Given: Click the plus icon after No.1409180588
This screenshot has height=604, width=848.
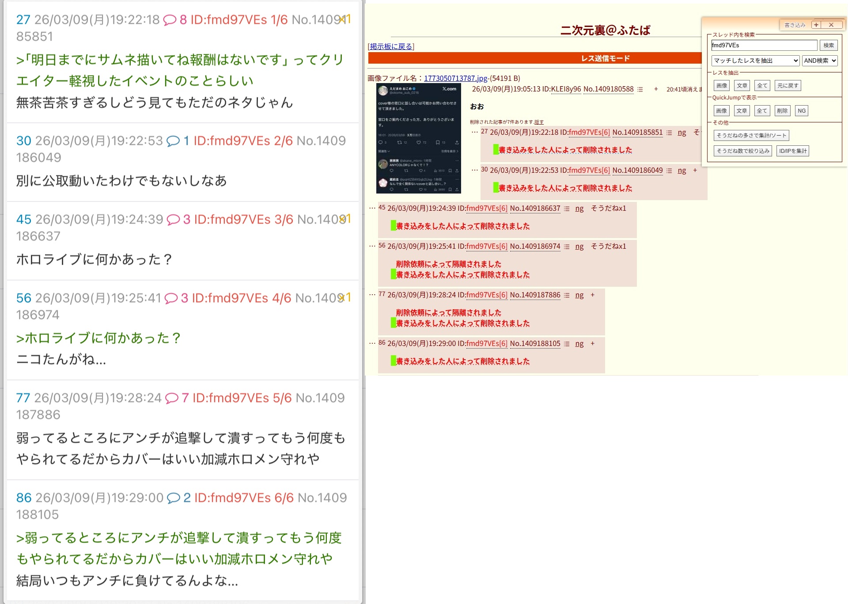Looking at the screenshot, I should [x=656, y=89].
